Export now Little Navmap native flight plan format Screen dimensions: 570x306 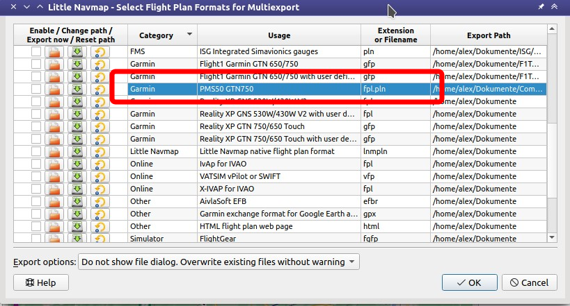click(77, 151)
